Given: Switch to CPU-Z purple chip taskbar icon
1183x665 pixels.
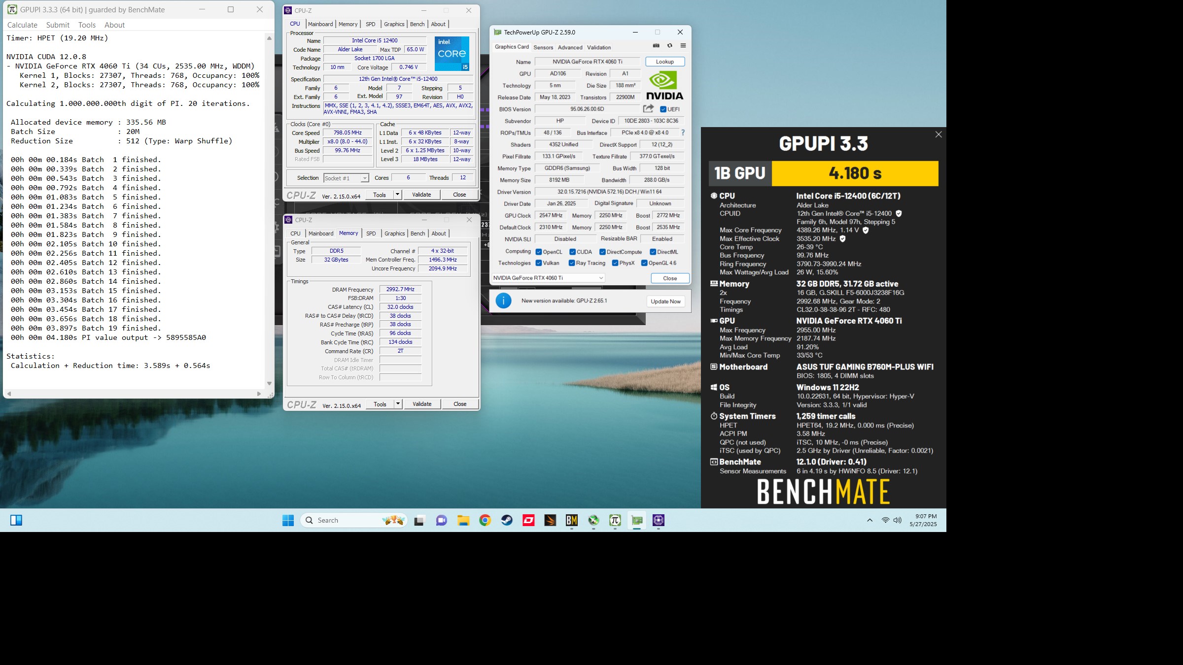Looking at the screenshot, I should (659, 520).
